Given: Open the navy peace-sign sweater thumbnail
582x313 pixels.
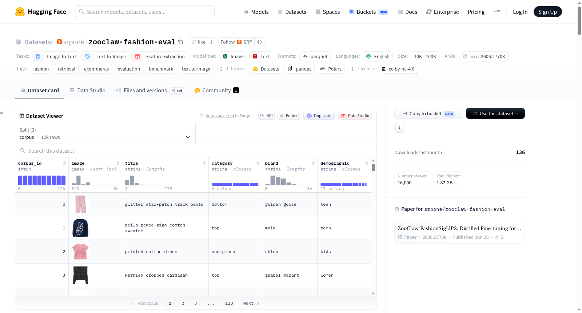Looking at the screenshot, I should pos(80,228).
